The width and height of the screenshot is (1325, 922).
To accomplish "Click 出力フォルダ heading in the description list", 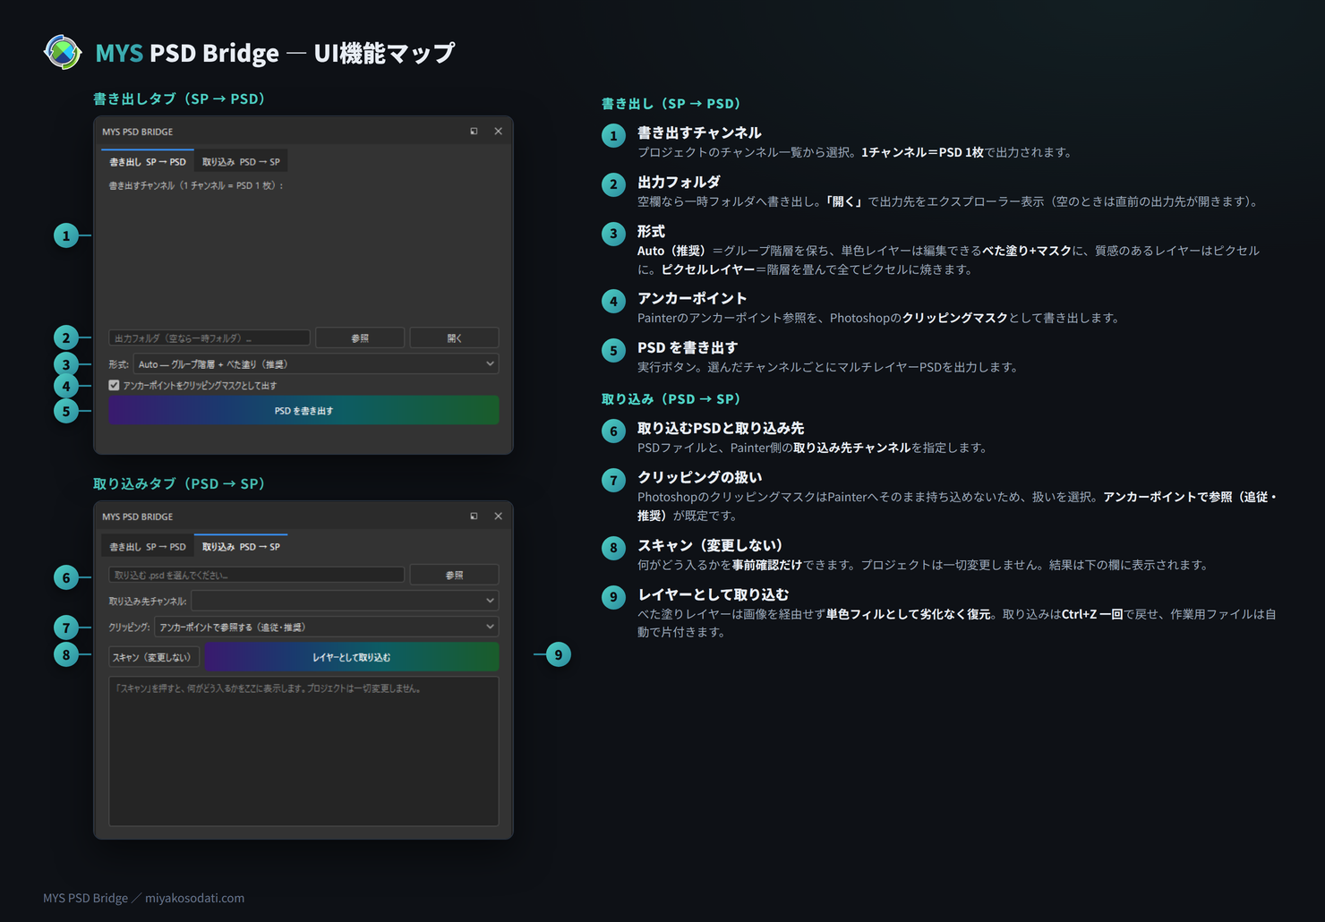I will [679, 182].
